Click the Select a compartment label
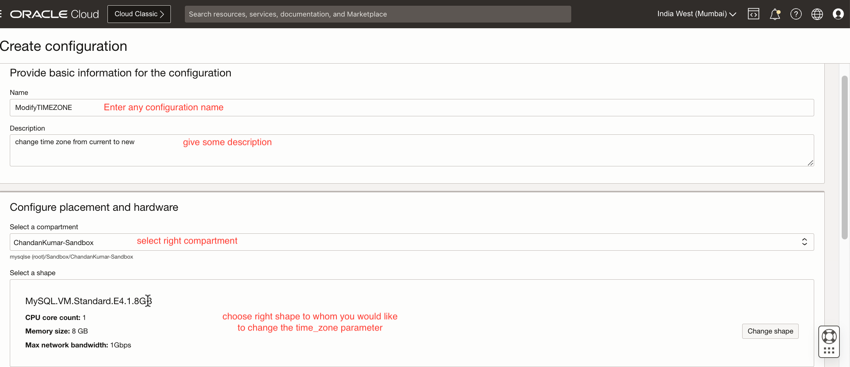The height and width of the screenshot is (367, 850). pos(44,227)
